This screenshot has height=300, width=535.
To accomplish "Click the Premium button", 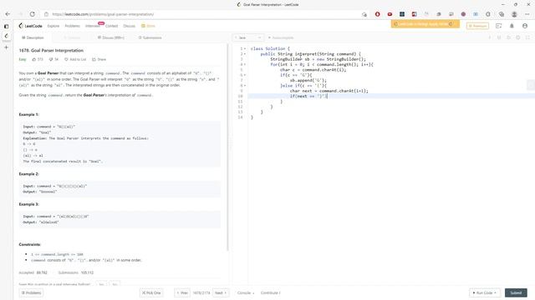I will (477, 26).
